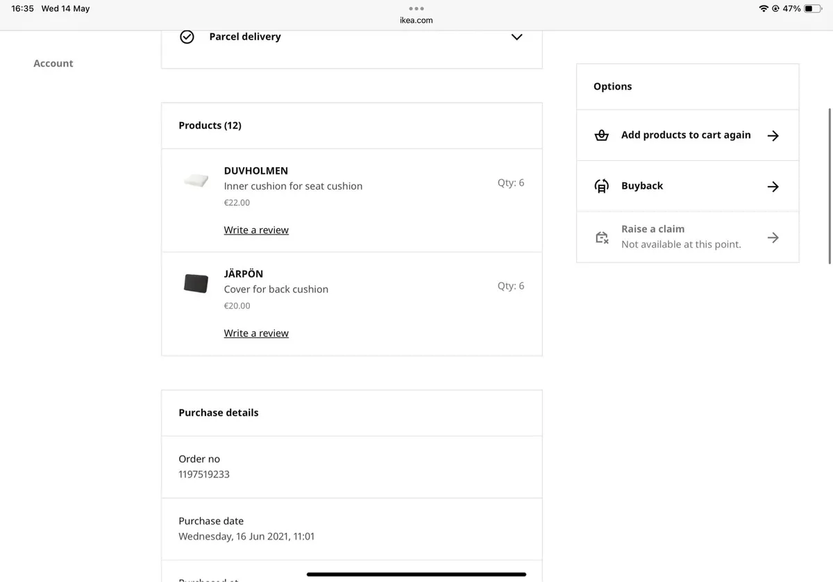833x582 pixels.
Task: Click Qty: 6 in the DUVHOLMEN row
Action: coord(511,183)
